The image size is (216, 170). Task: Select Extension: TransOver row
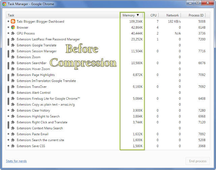pyautogui.click(x=108, y=87)
